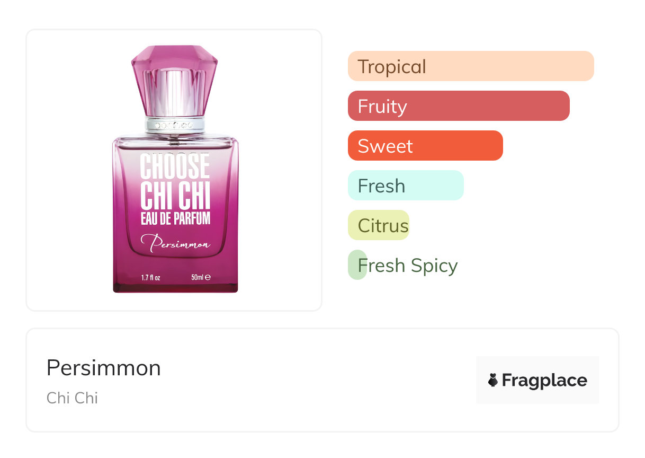This screenshot has width=645, height=458.
Task: Click the 50ml volume marking
Action: pos(201,277)
